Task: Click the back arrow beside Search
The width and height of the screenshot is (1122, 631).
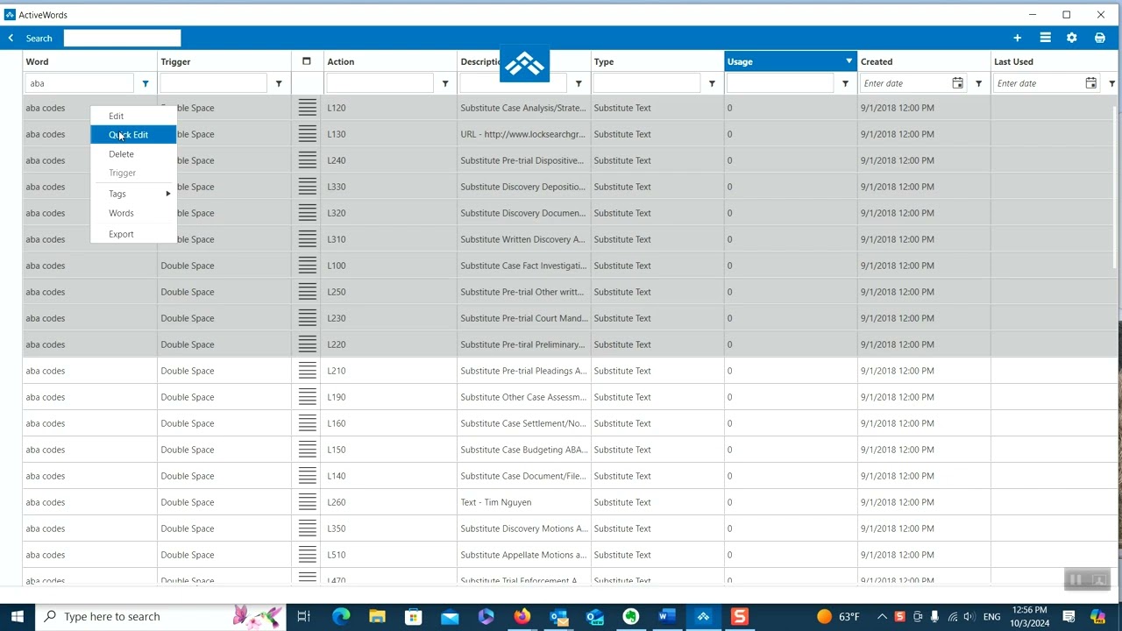Action: click(x=11, y=38)
